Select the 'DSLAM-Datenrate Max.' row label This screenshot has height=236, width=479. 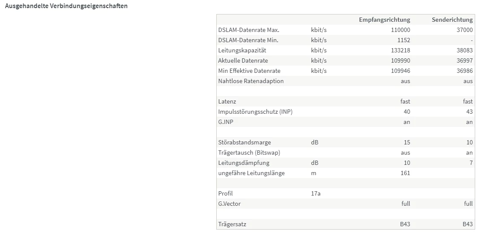249,30
